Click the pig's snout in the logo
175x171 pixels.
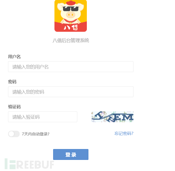pos(71,15)
